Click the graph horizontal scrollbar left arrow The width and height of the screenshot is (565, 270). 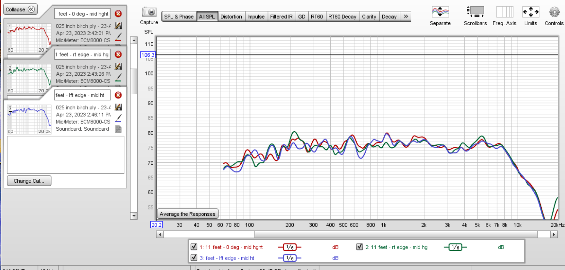(160, 234)
